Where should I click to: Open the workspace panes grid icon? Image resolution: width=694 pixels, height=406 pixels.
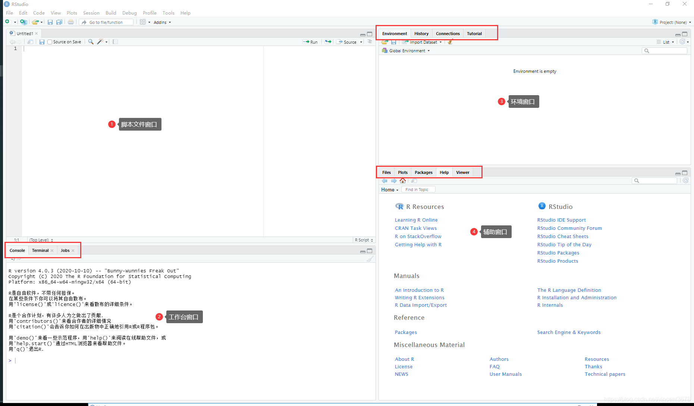pyautogui.click(x=143, y=22)
